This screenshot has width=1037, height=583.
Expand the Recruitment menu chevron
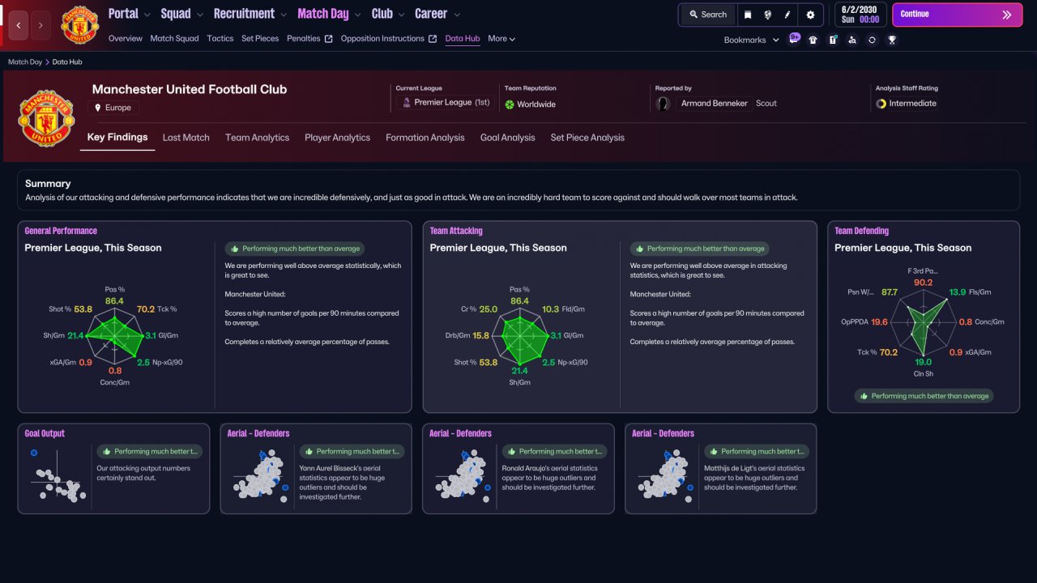pos(283,15)
